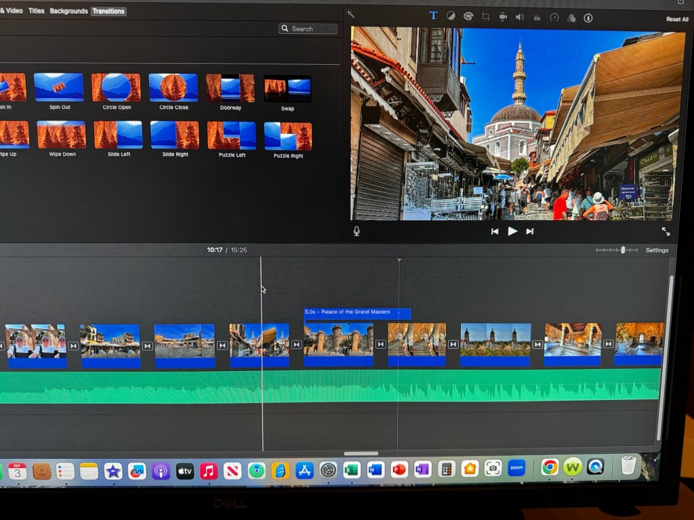Viewport: 694px width, 520px height.
Task: Select the Circle Open transition
Action: [116, 88]
